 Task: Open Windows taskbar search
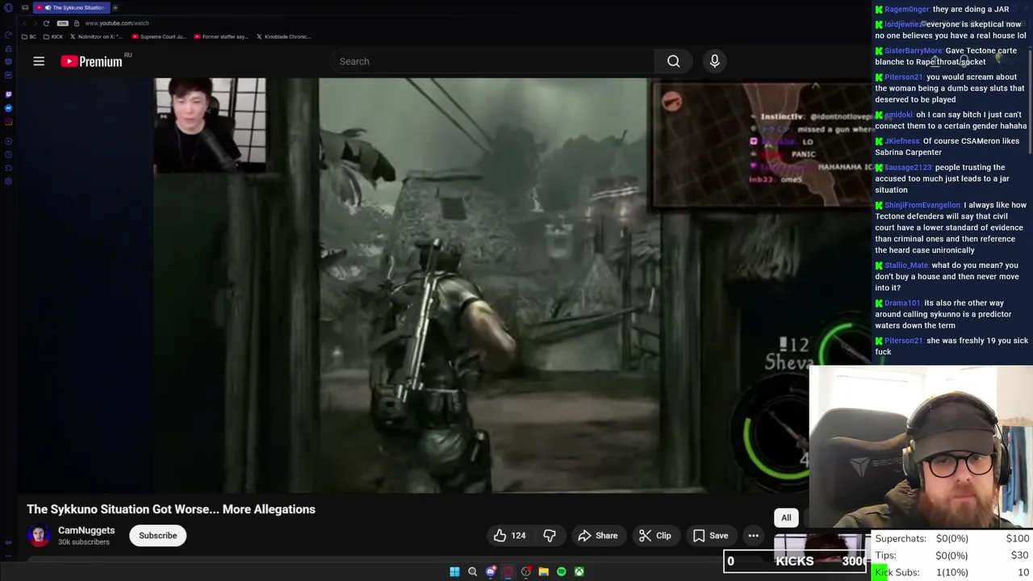(472, 571)
